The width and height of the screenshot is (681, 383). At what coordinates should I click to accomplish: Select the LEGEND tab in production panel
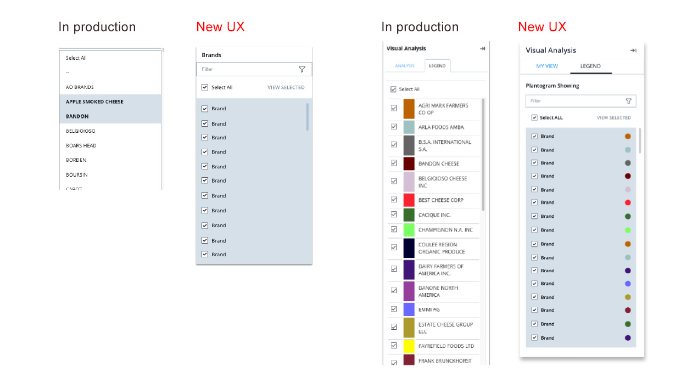click(437, 66)
